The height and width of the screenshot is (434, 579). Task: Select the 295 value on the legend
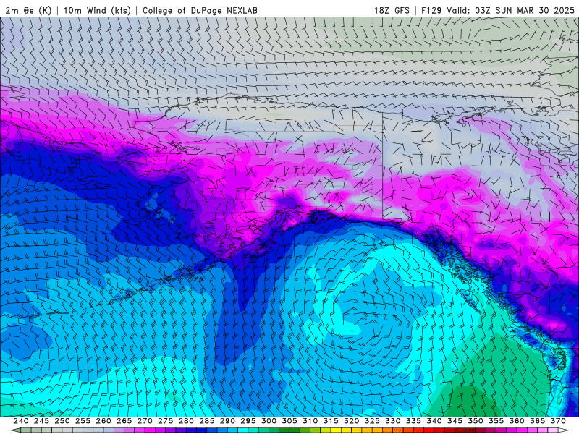tap(248, 421)
